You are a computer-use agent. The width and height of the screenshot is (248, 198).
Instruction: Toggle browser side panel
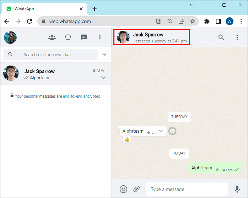(x=218, y=21)
